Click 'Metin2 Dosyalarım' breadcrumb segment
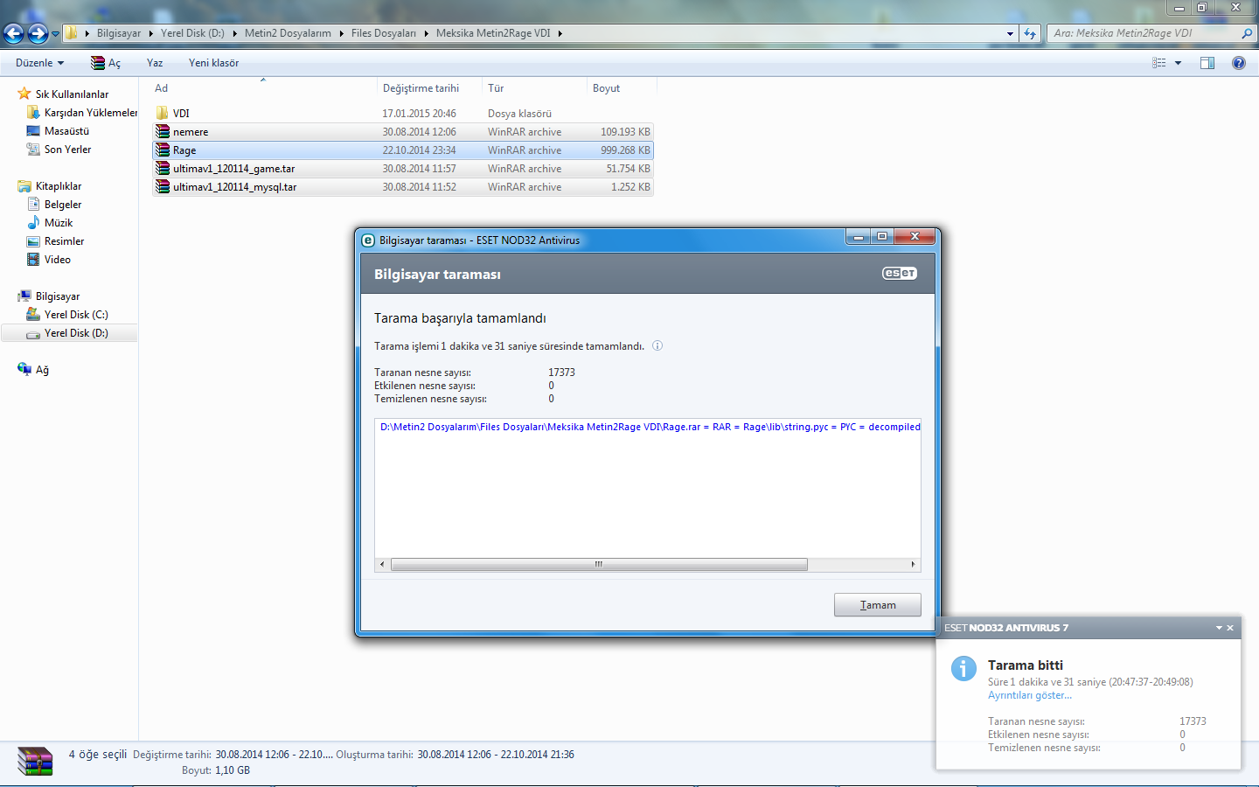 (288, 33)
